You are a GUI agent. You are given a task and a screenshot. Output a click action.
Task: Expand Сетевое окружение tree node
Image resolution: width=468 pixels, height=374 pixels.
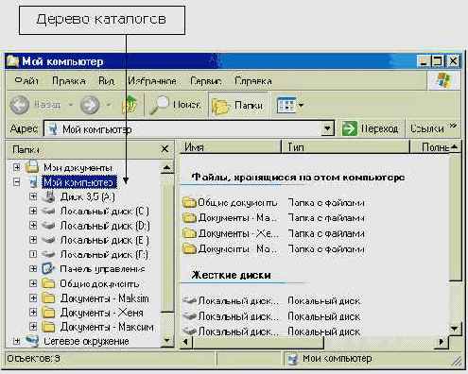point(17,341)
